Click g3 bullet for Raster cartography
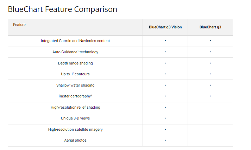Screen dimensions: 251x150 [x=210, y=96]
